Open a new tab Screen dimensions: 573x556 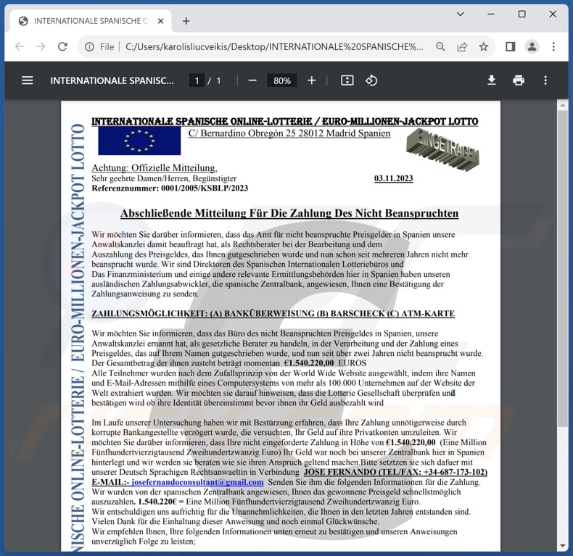186,21
